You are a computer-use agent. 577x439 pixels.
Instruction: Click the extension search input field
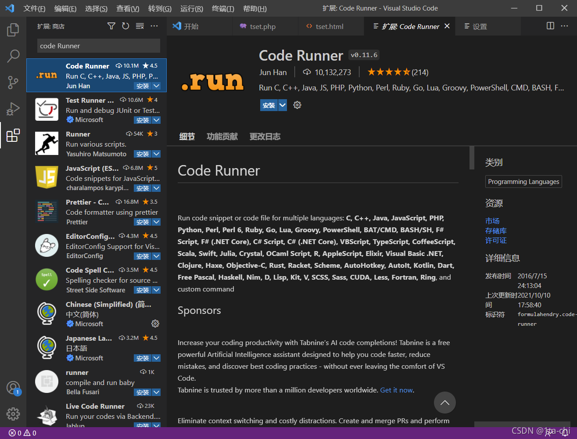point(99,46)
